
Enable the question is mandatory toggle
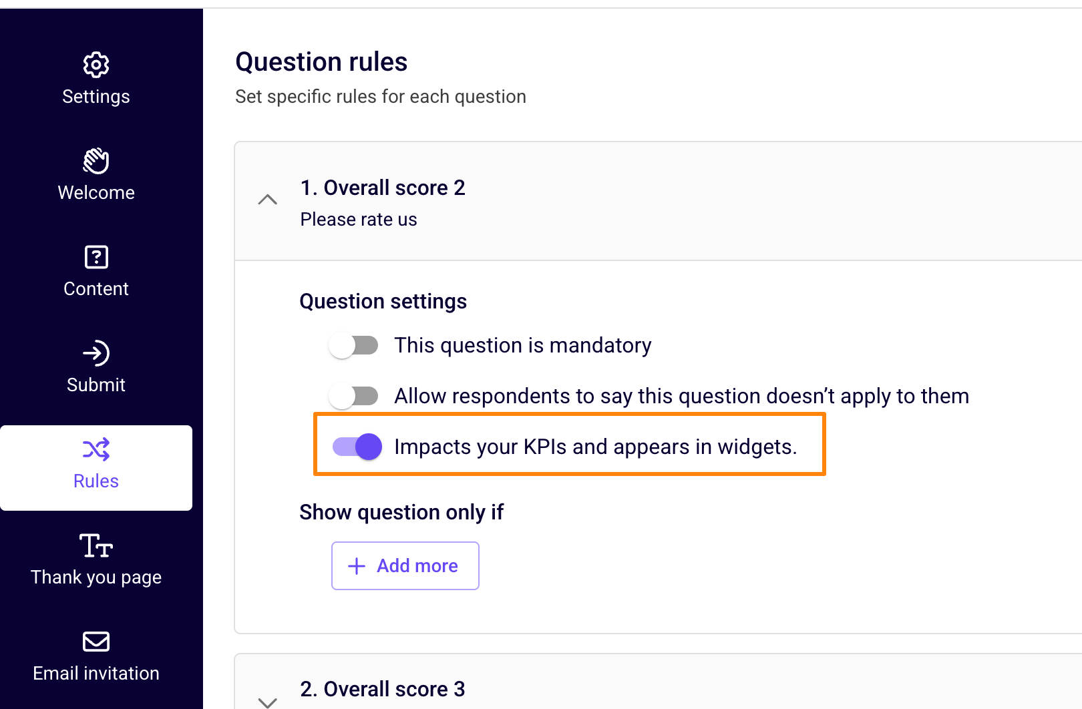[x=354, y=345]
